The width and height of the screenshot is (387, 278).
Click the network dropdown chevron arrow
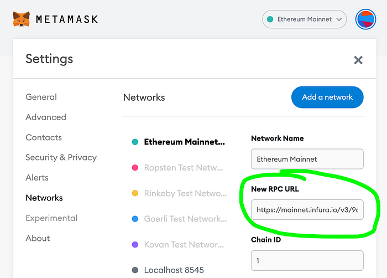[339, 19]
